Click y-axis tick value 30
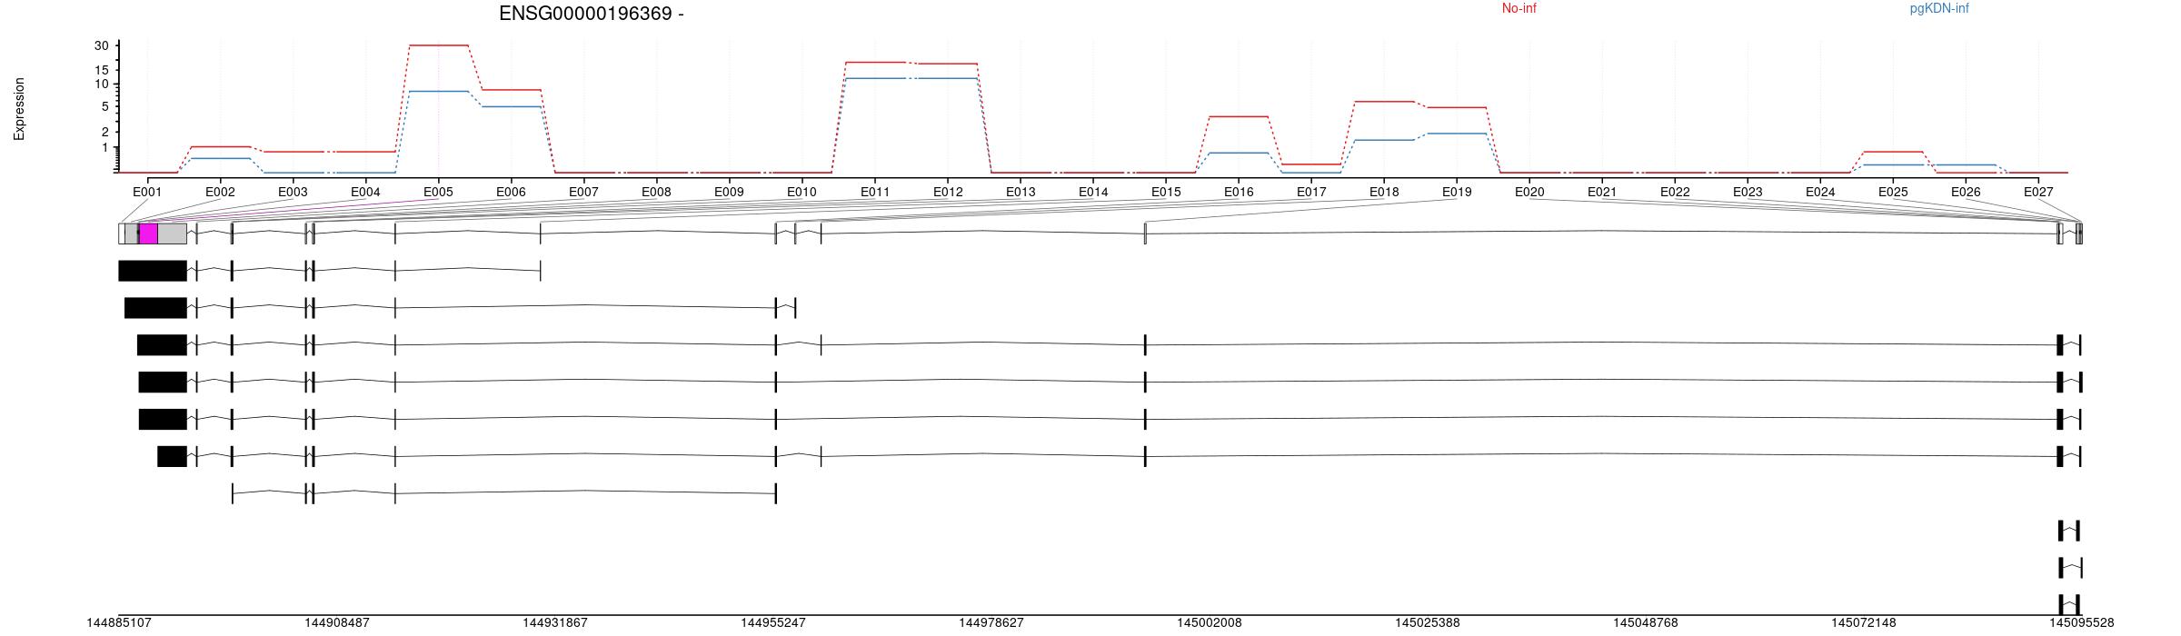Screen dimensions: 2181x636 pyautogui.click(x=102, y=45)
